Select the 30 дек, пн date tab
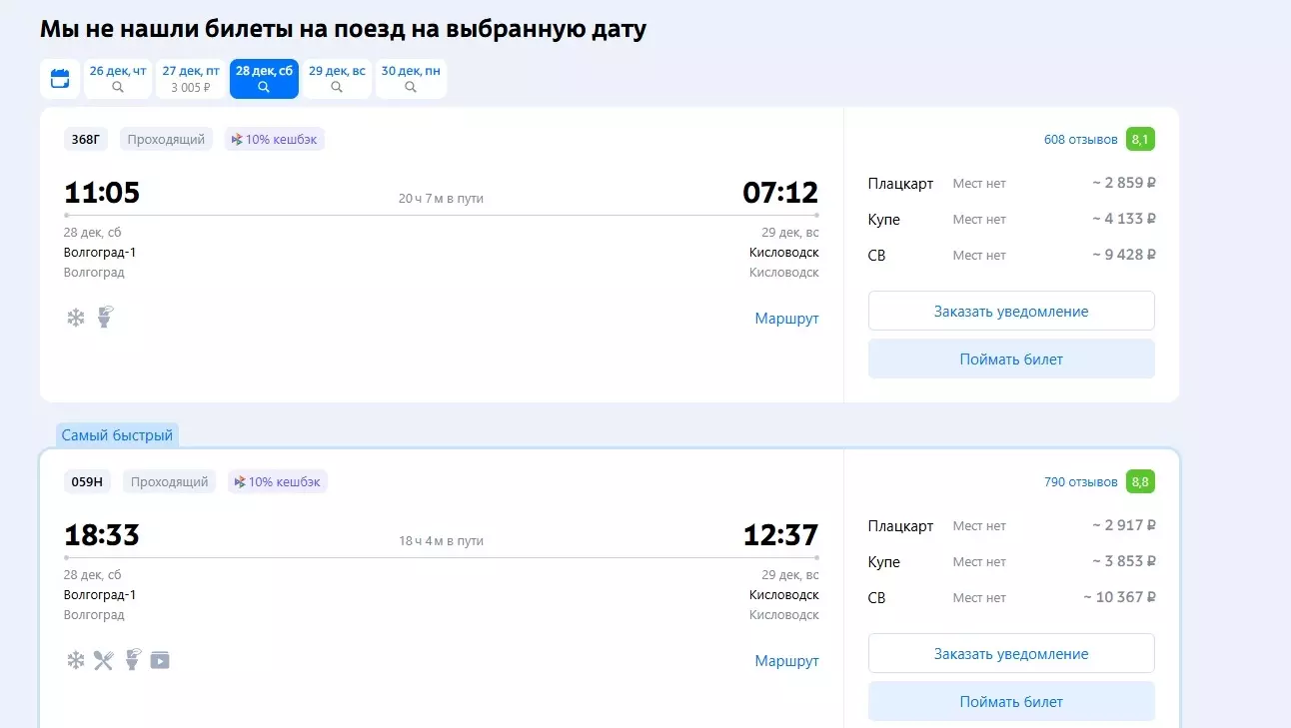The width and height of the screenshot is (1291, 728). point(411,79)
